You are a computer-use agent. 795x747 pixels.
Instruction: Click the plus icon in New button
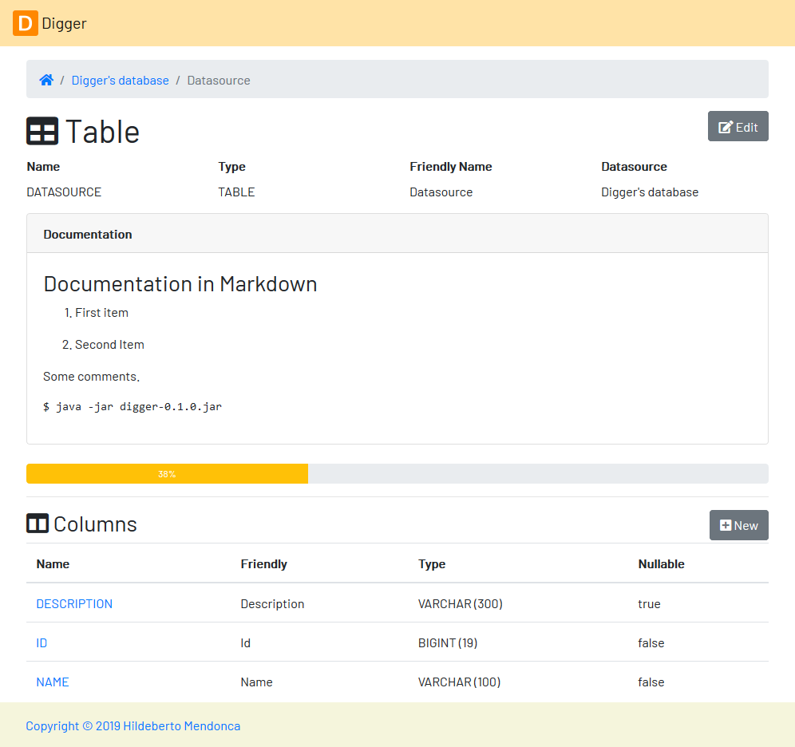pos(726,526)
